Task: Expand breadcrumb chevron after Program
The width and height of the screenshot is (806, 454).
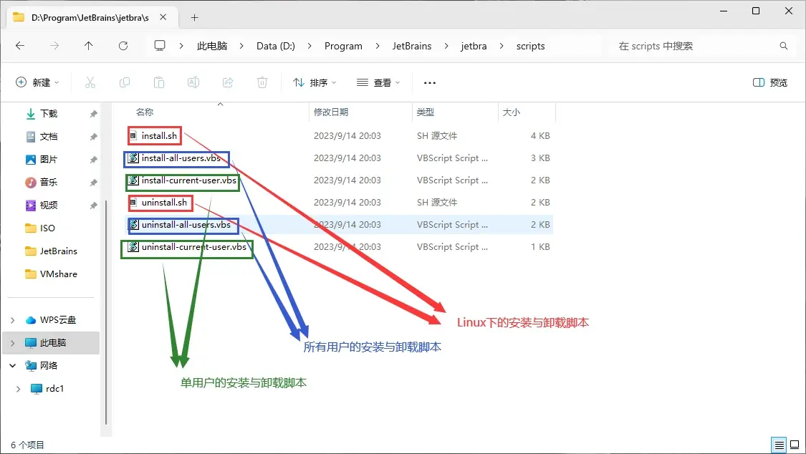Action: 378,46
